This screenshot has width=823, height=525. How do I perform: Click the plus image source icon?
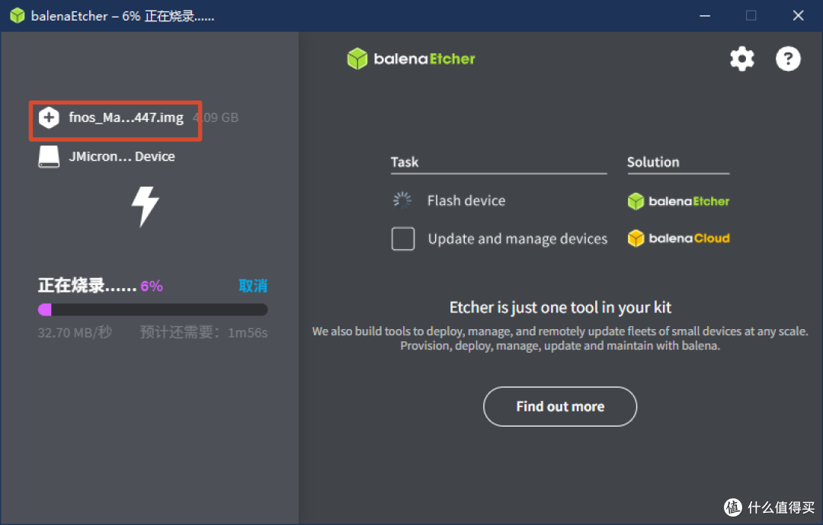coord(49,117)
